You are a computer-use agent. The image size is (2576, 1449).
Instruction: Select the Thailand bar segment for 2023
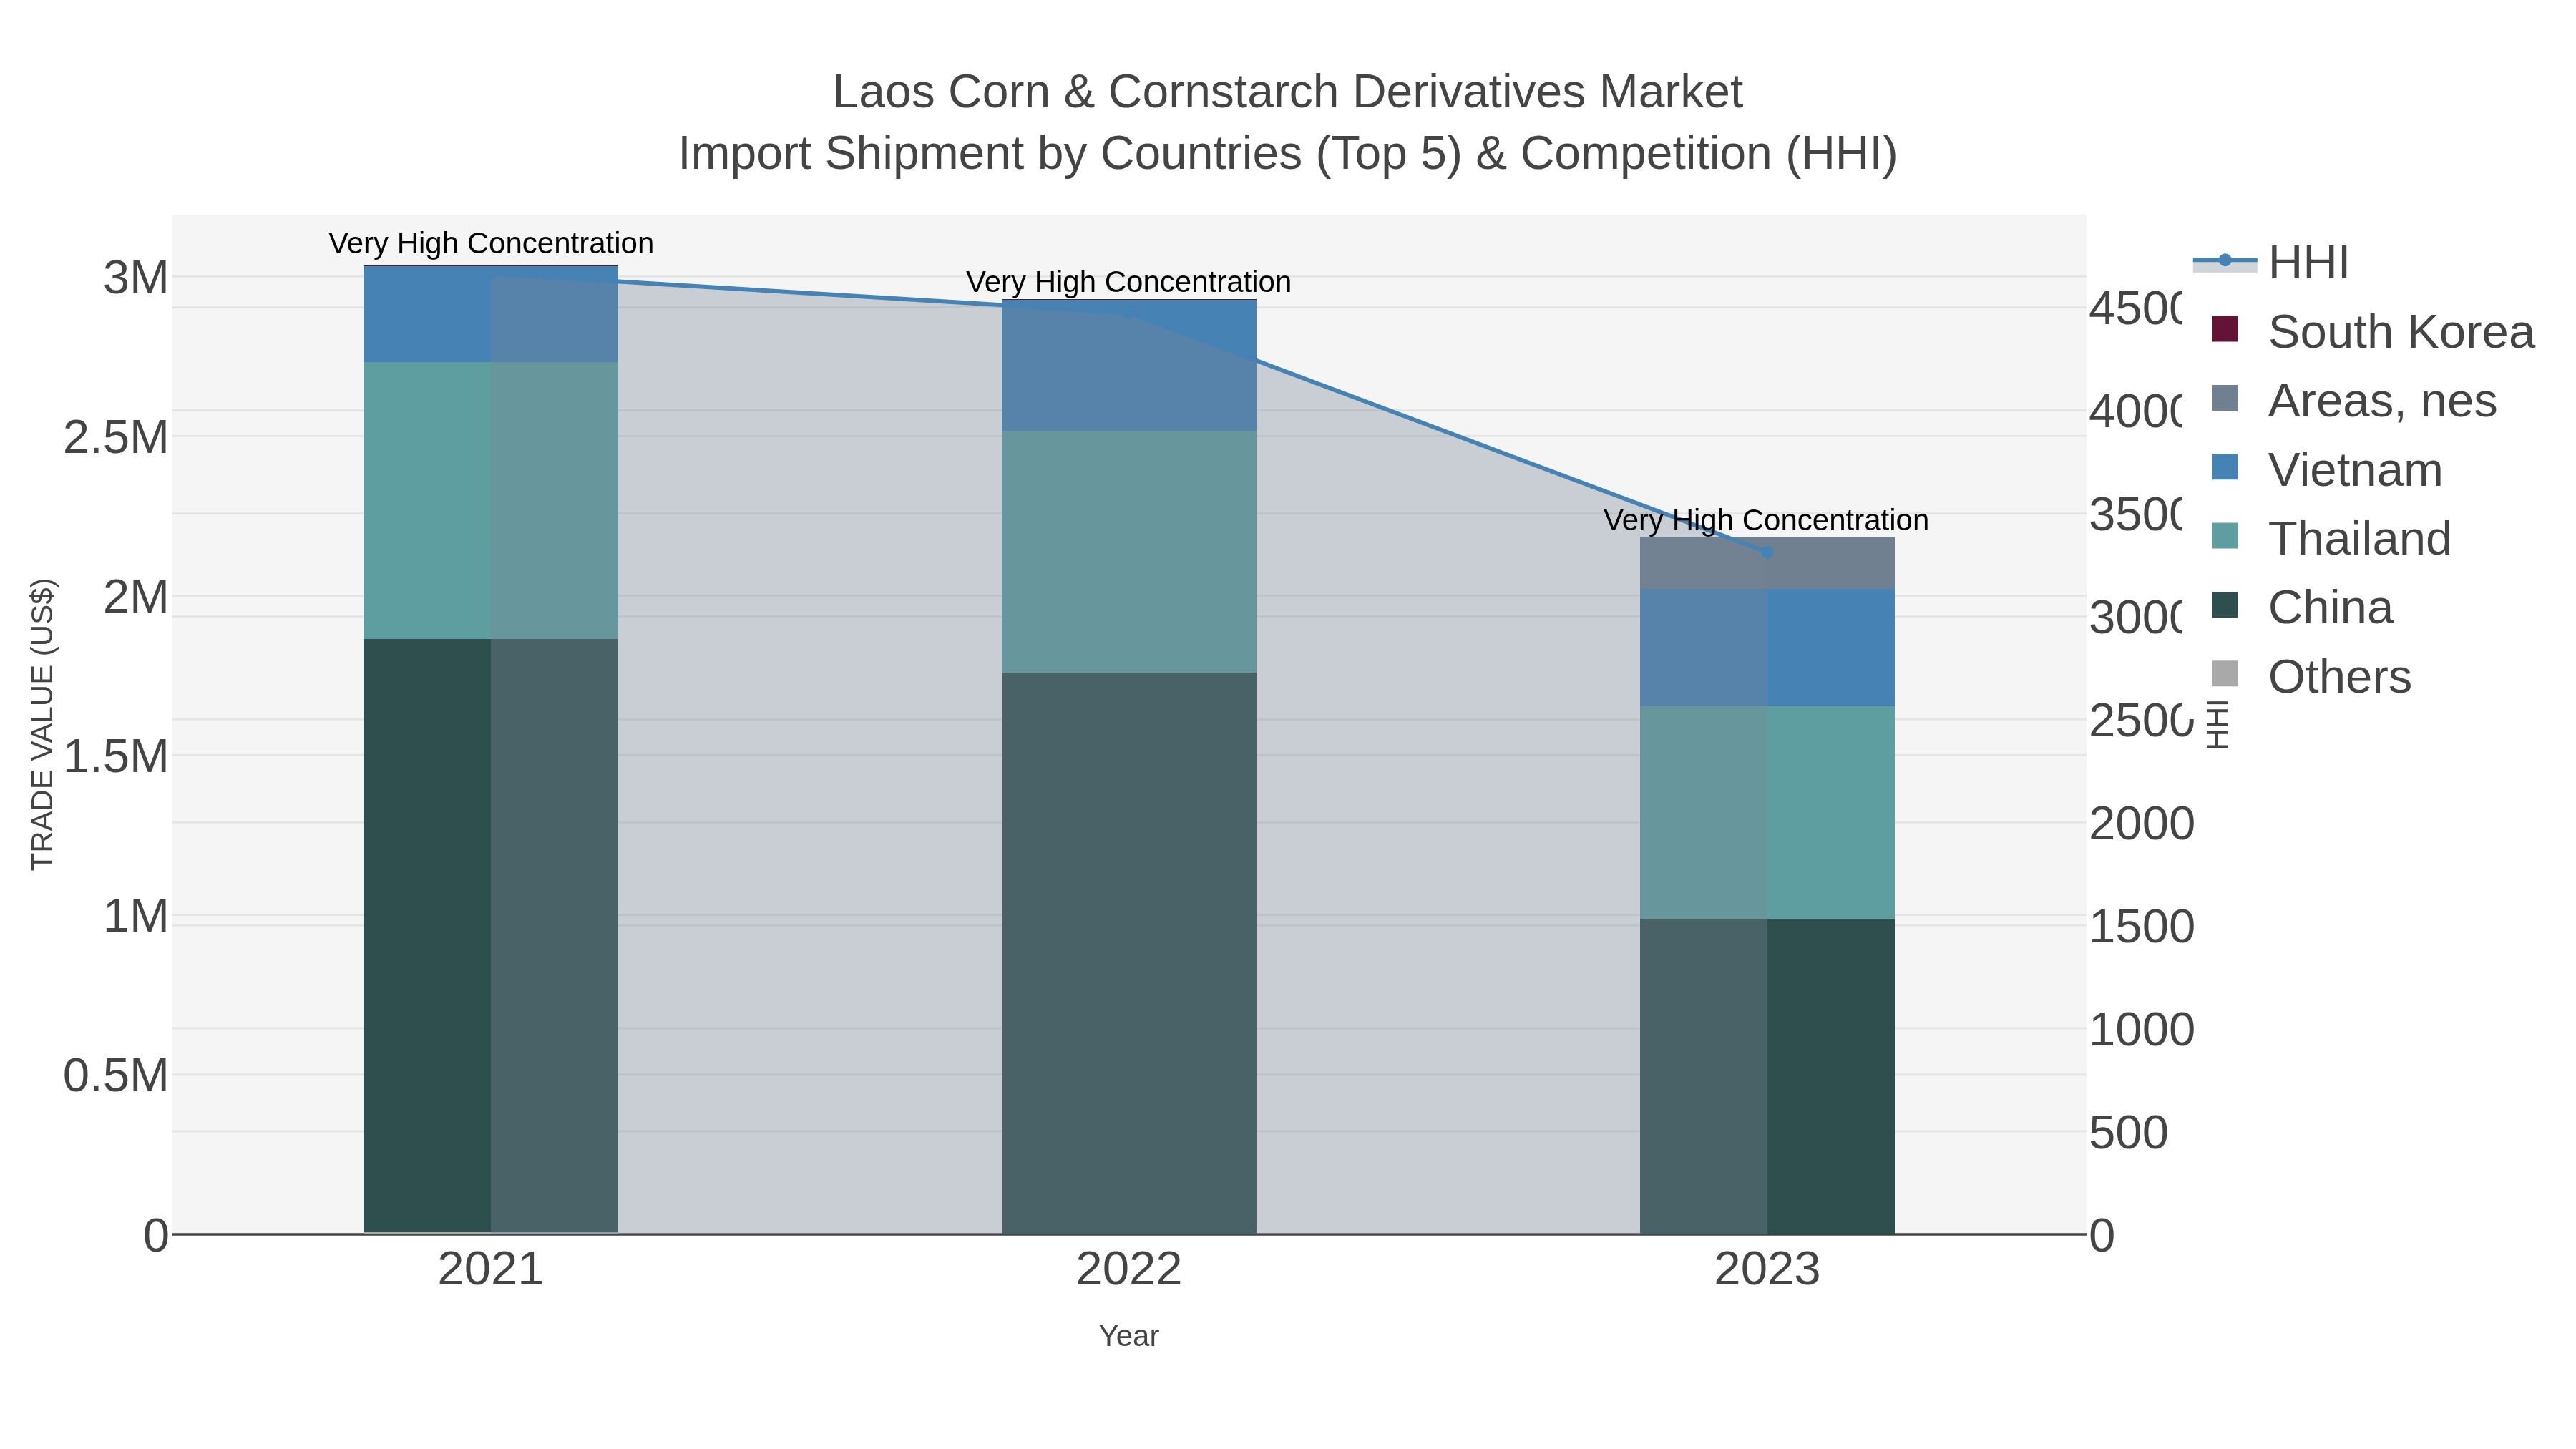(x=1767, y=813)
